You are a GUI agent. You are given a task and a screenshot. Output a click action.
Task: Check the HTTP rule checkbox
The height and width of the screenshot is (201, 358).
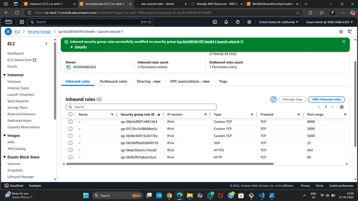coord(70,157)
